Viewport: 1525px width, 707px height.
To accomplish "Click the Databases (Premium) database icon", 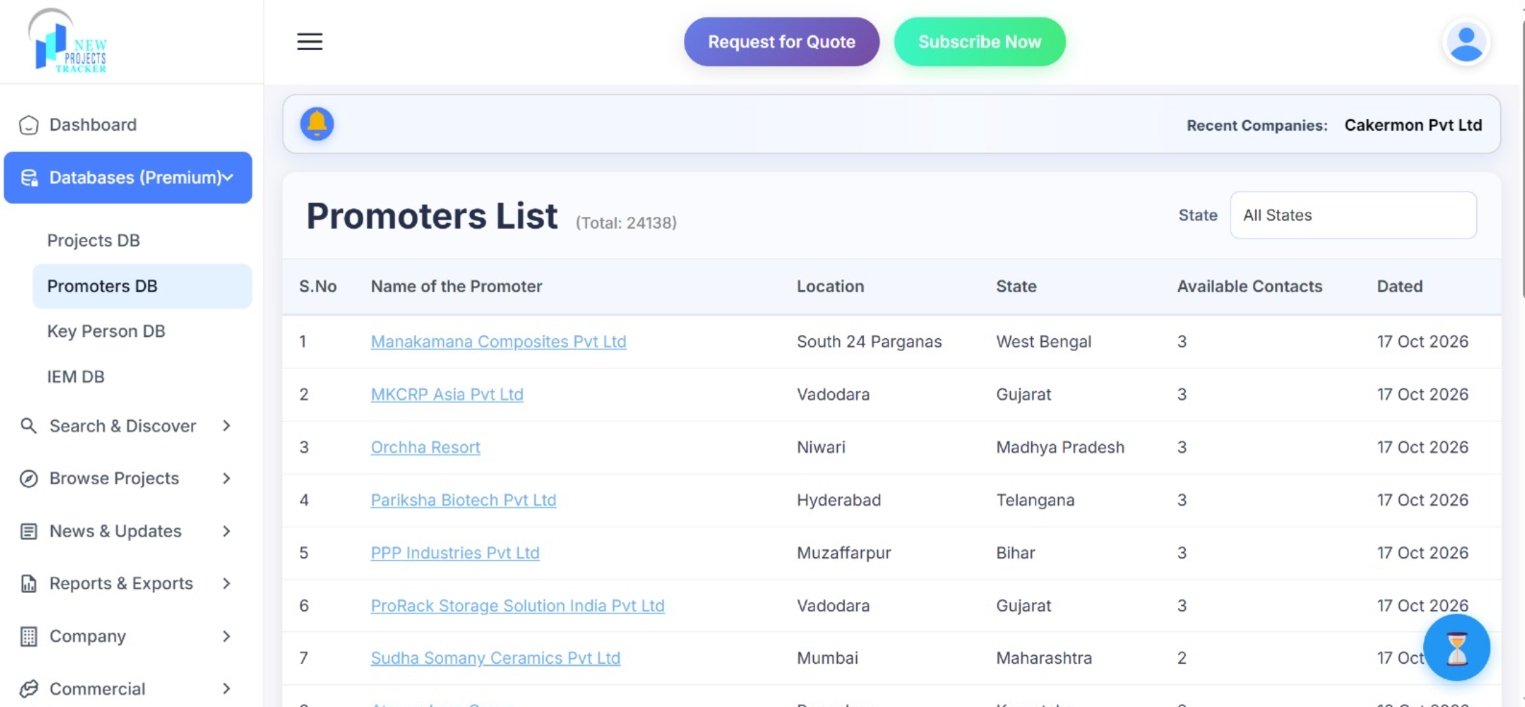I will pyautogui.click(x=30, y=178).
